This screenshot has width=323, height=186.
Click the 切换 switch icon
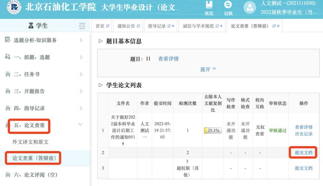tap(228, 5)
